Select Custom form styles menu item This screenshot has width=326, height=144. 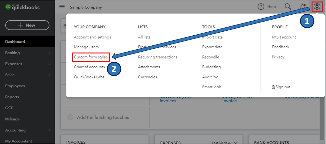click(91, 57)
